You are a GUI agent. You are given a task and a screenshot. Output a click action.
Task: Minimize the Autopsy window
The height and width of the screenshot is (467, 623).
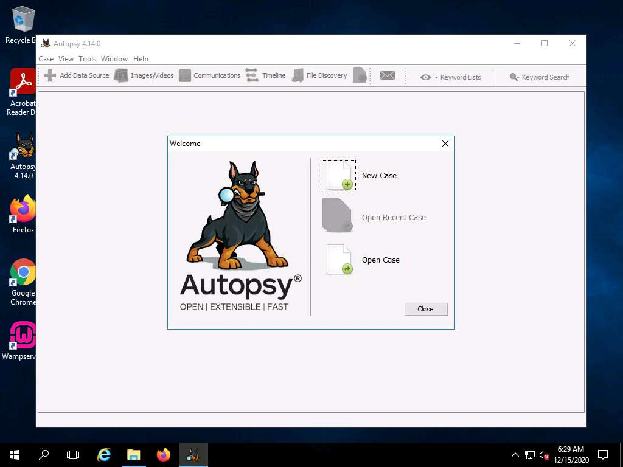click(517, 43)
